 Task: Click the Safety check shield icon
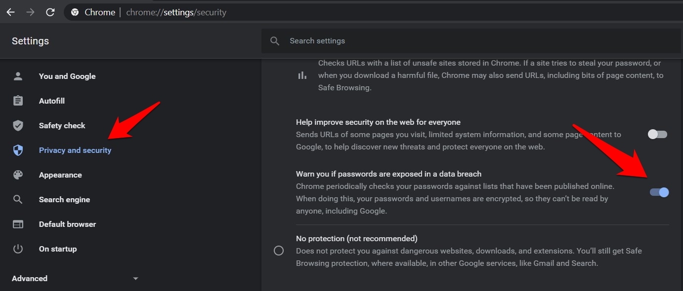tap(18, 126)
